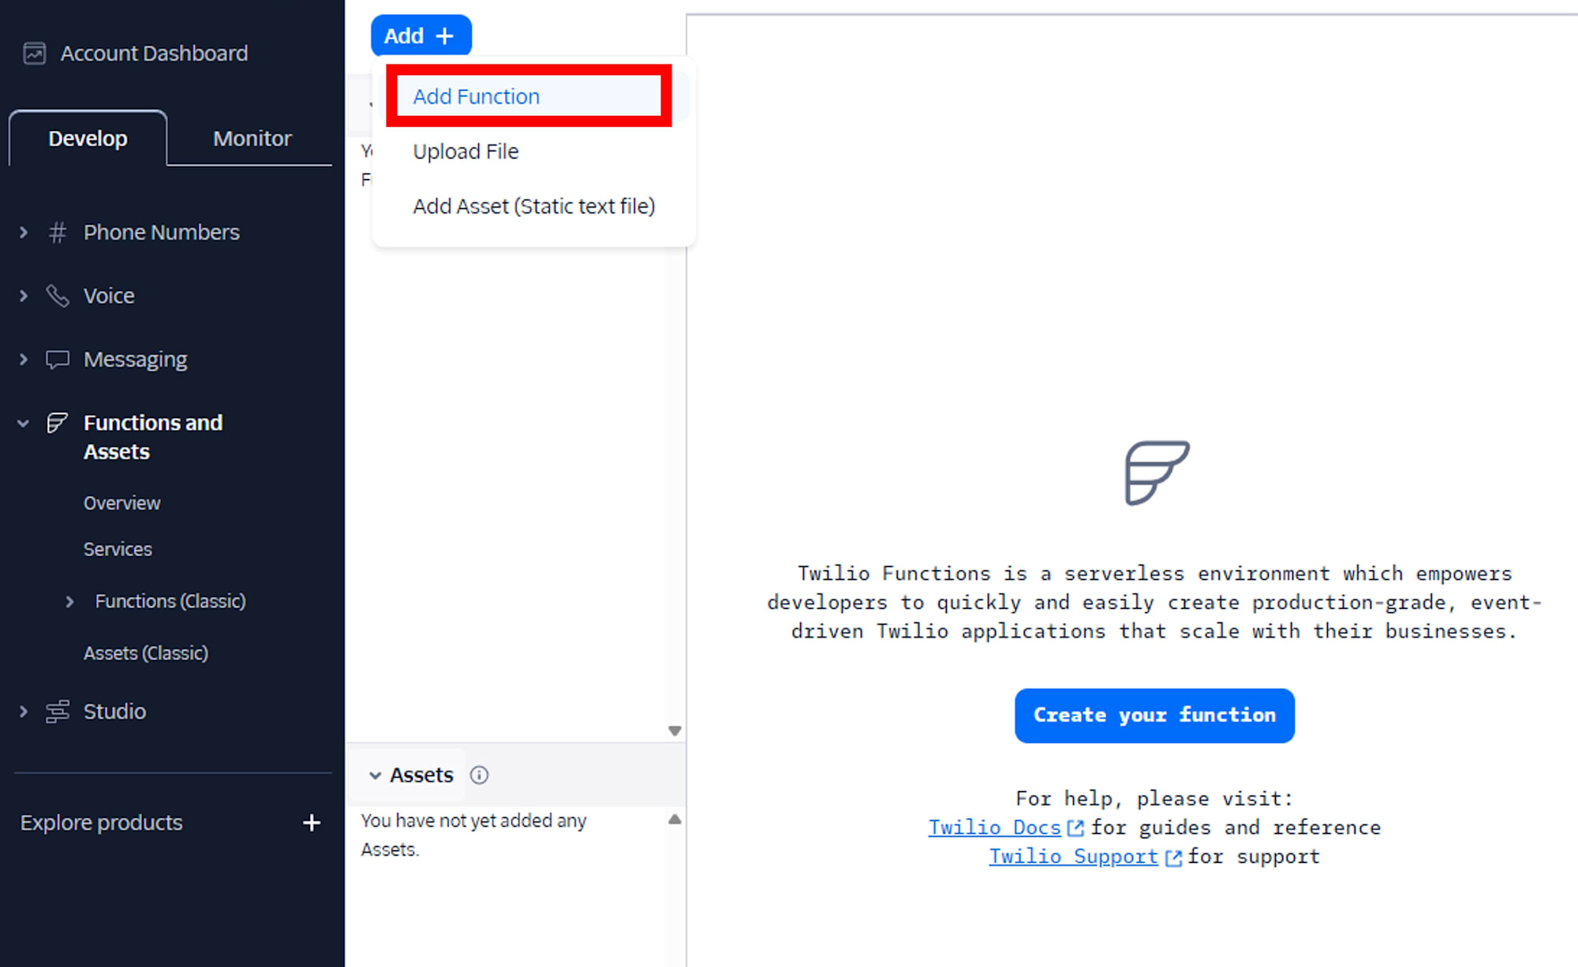Expand the Functions (Classic) chevron
The width and height of the screenshot is (1578, 967).
(70, 602)
